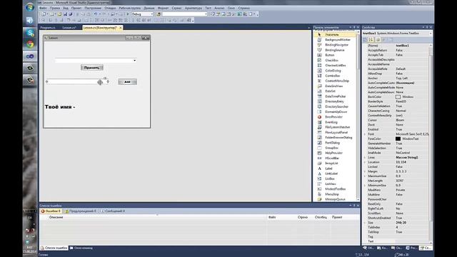Open the Правка menu
This screenshot has width=457, height=257.
point(55,8)
